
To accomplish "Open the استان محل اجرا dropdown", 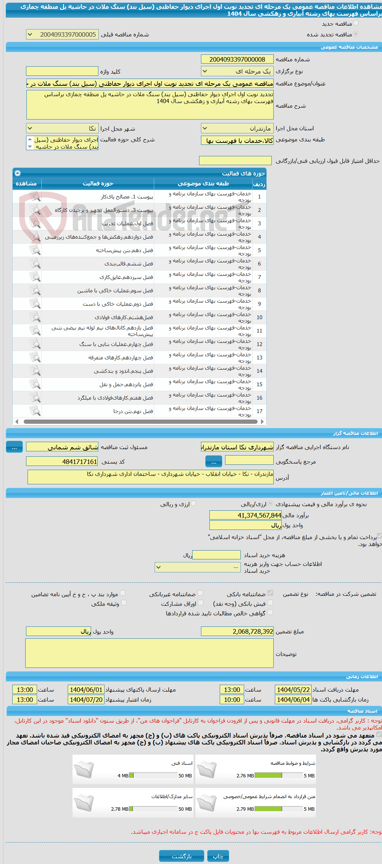I will (x=237, y=128).
